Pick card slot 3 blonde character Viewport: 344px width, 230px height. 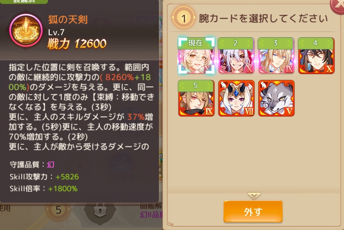276,56
